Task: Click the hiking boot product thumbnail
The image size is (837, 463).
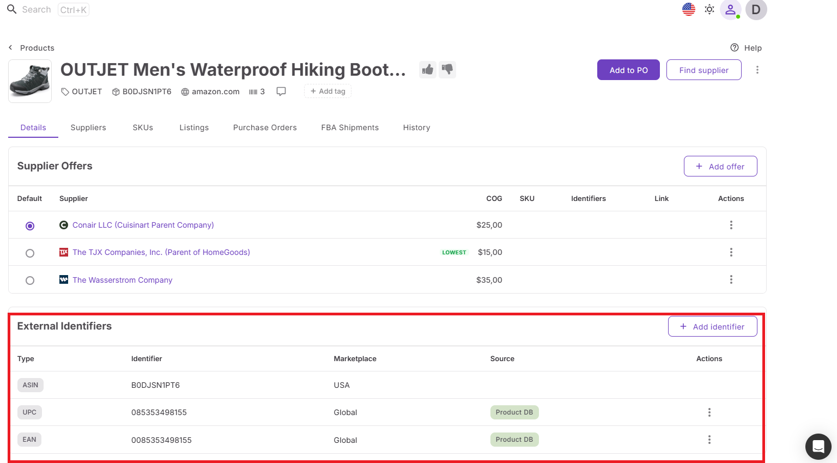Action: tap(30, 81)
